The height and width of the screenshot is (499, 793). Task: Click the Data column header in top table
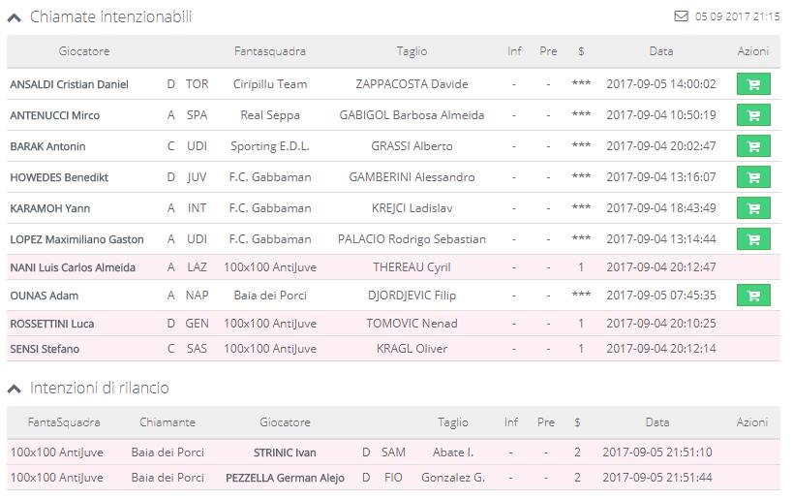pyautogui.click(x=661, y=51)
